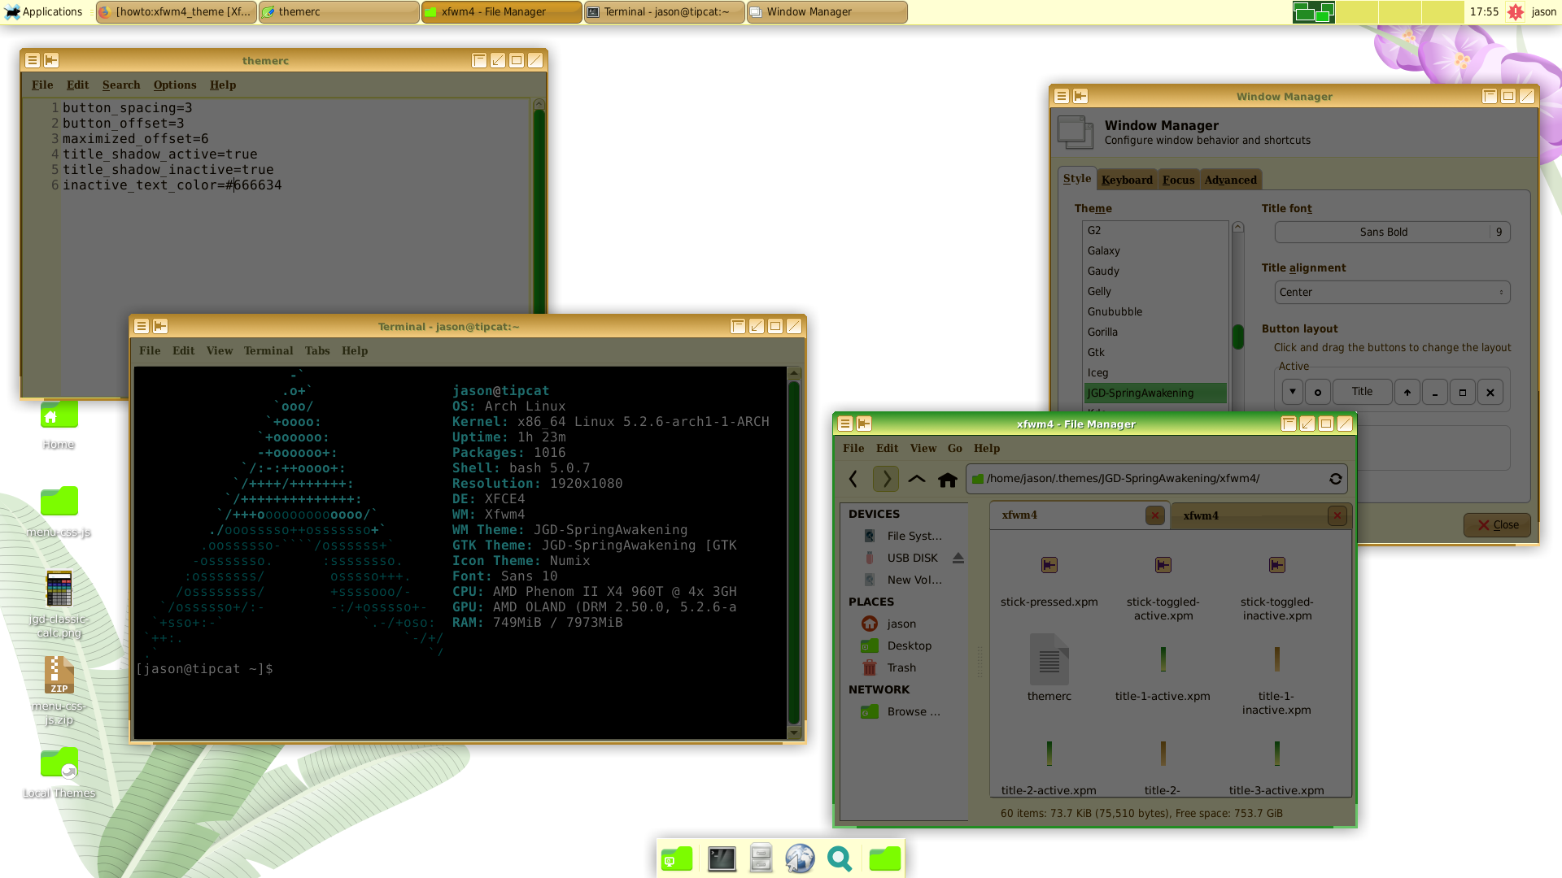Open Options menu in themerc editor
The image size is (1562, 878).
[x=175, y=85]
